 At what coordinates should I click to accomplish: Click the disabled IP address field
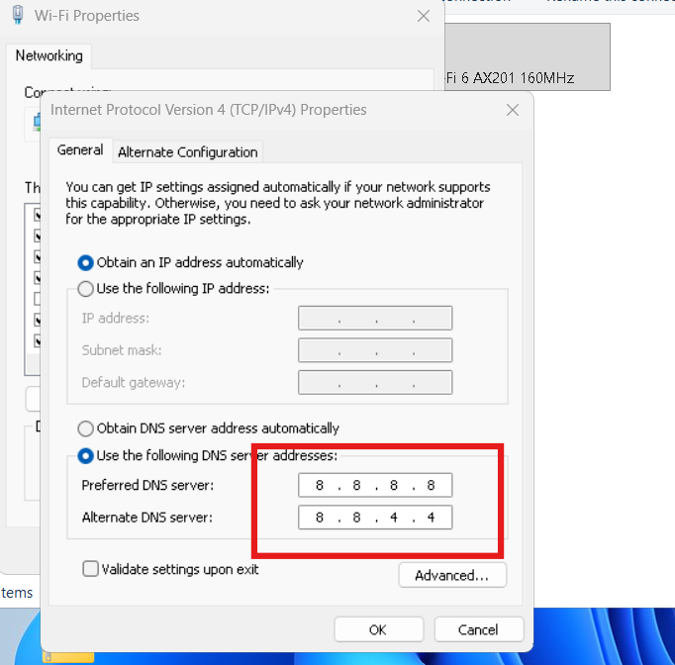coord(375,318)
